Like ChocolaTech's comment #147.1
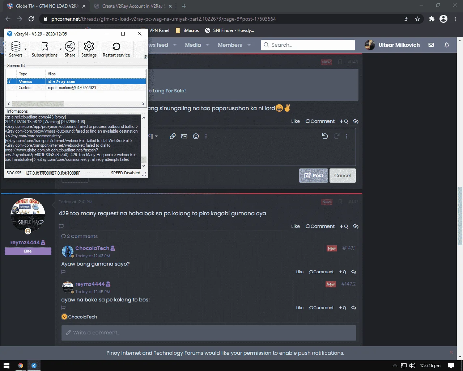 coord(300,272)
